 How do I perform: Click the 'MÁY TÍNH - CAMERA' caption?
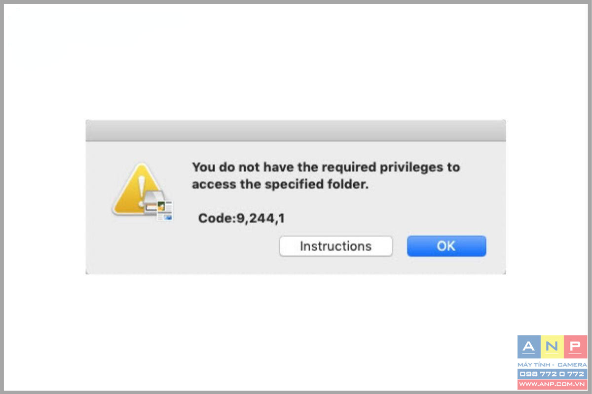(552, 364)
